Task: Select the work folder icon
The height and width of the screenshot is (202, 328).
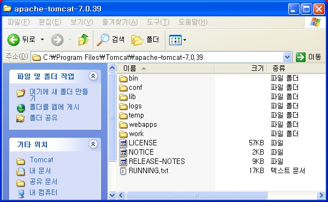Action: click(123, 134)
